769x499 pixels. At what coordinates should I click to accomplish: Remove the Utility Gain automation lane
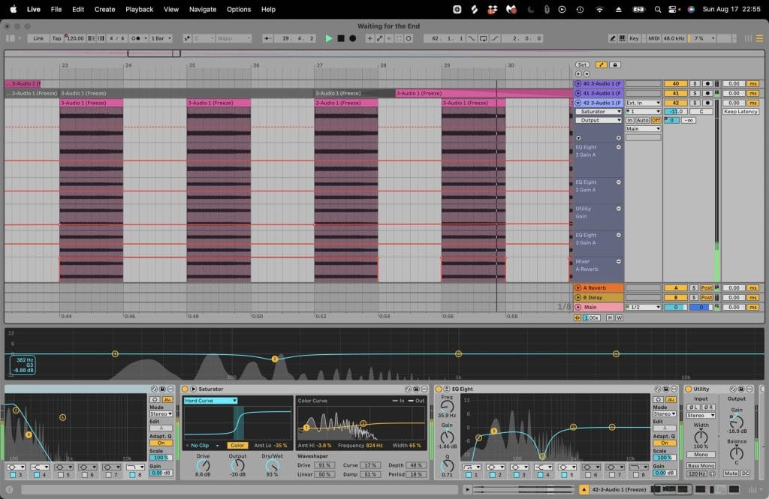coord(619,209)
